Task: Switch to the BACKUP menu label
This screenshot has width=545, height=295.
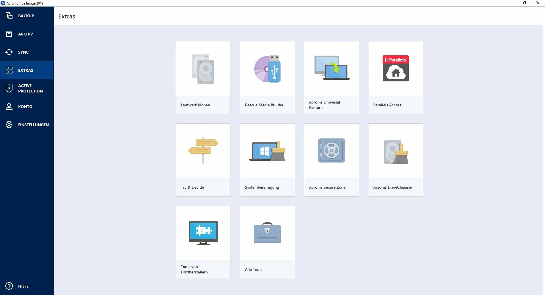Action: (x=26, y=16)
